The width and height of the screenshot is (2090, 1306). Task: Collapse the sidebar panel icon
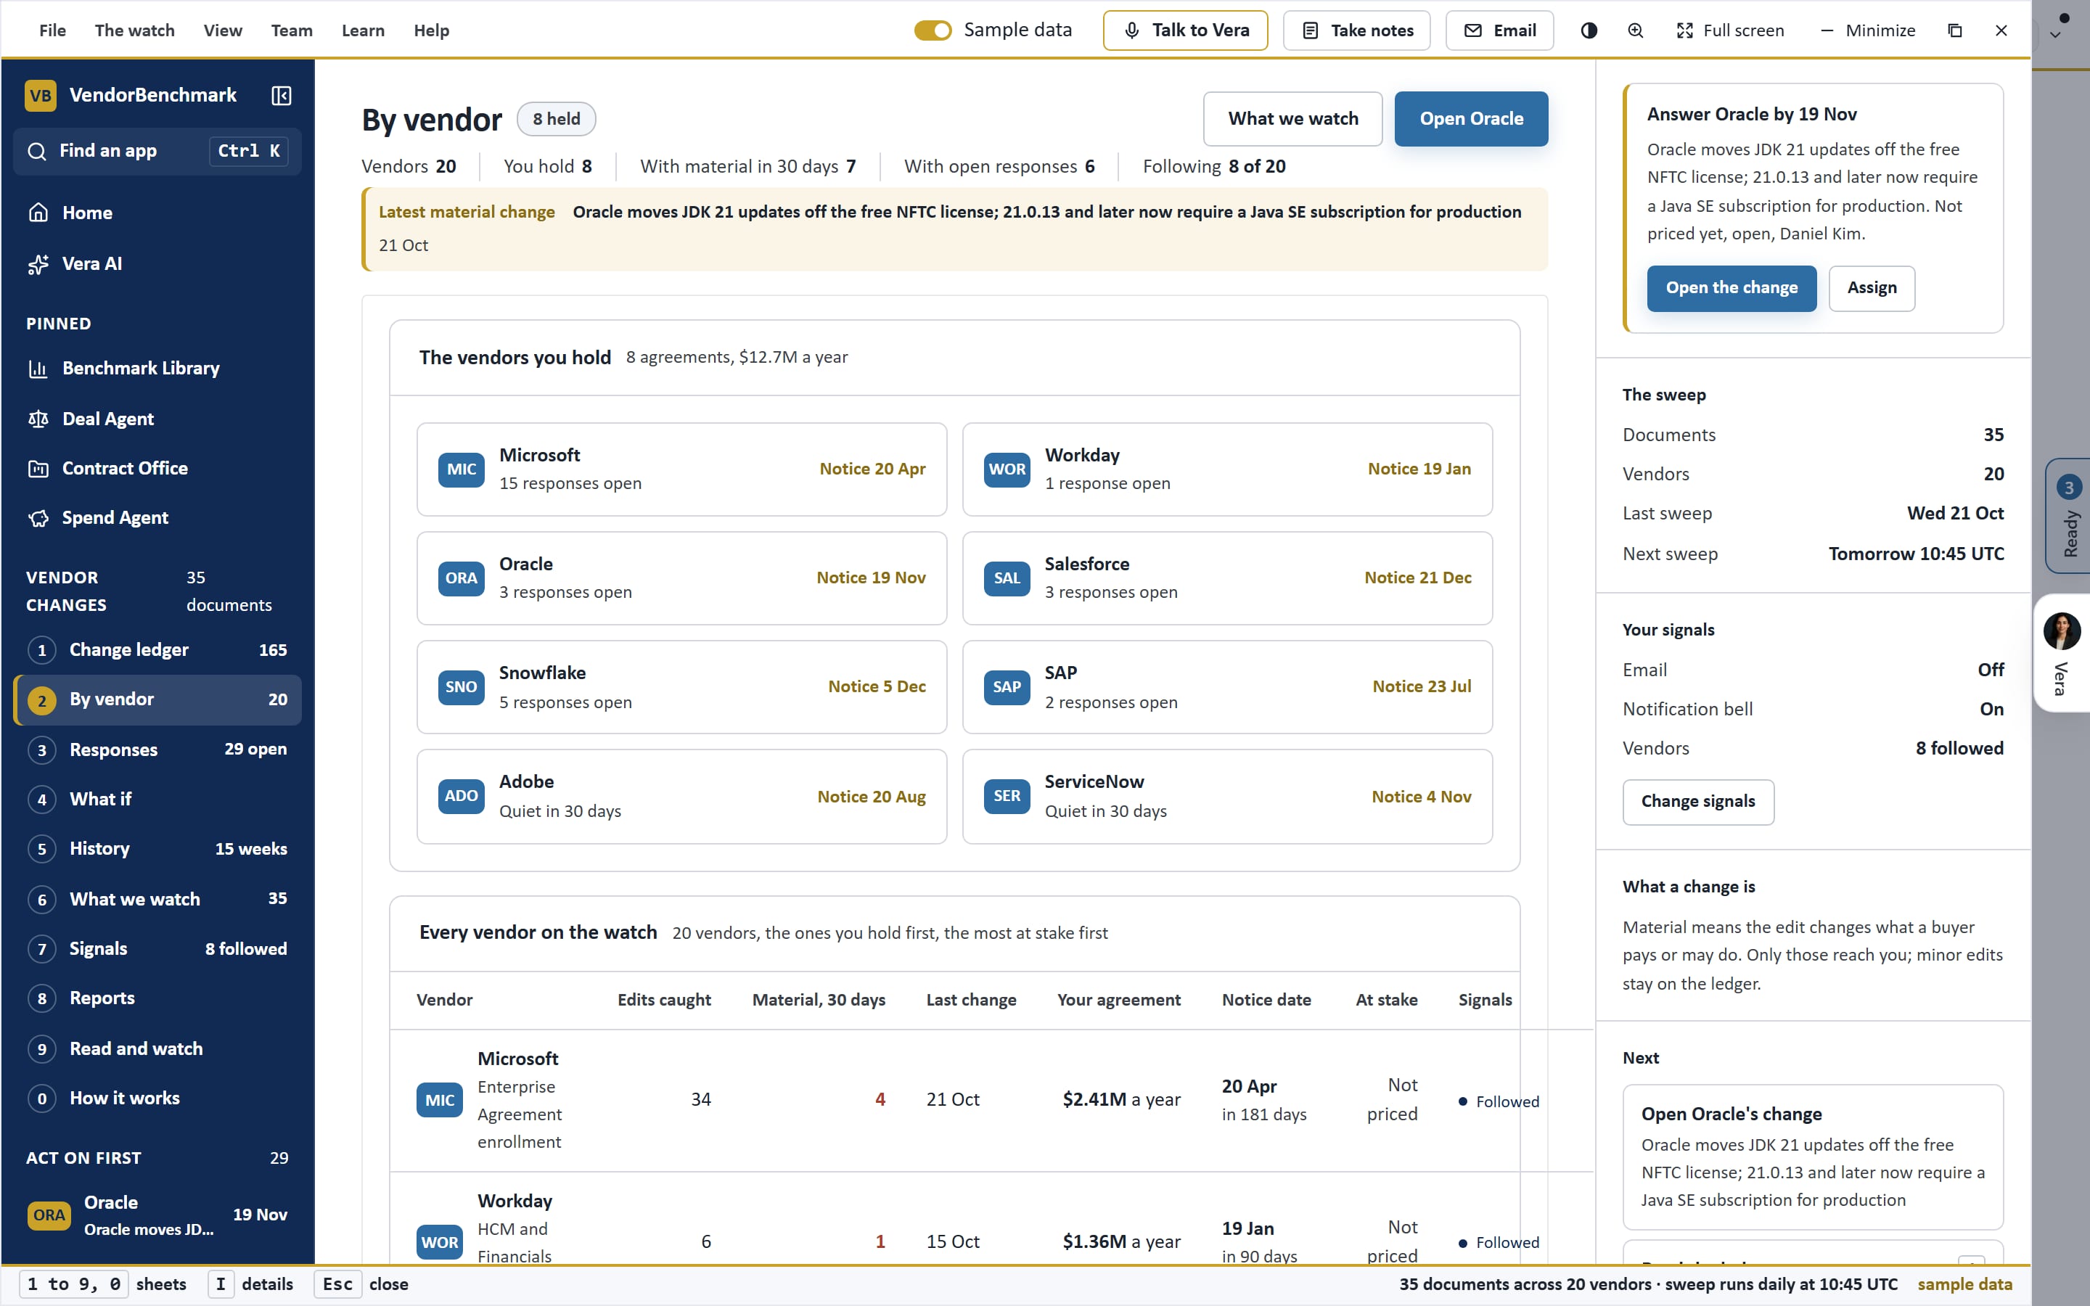282,95
